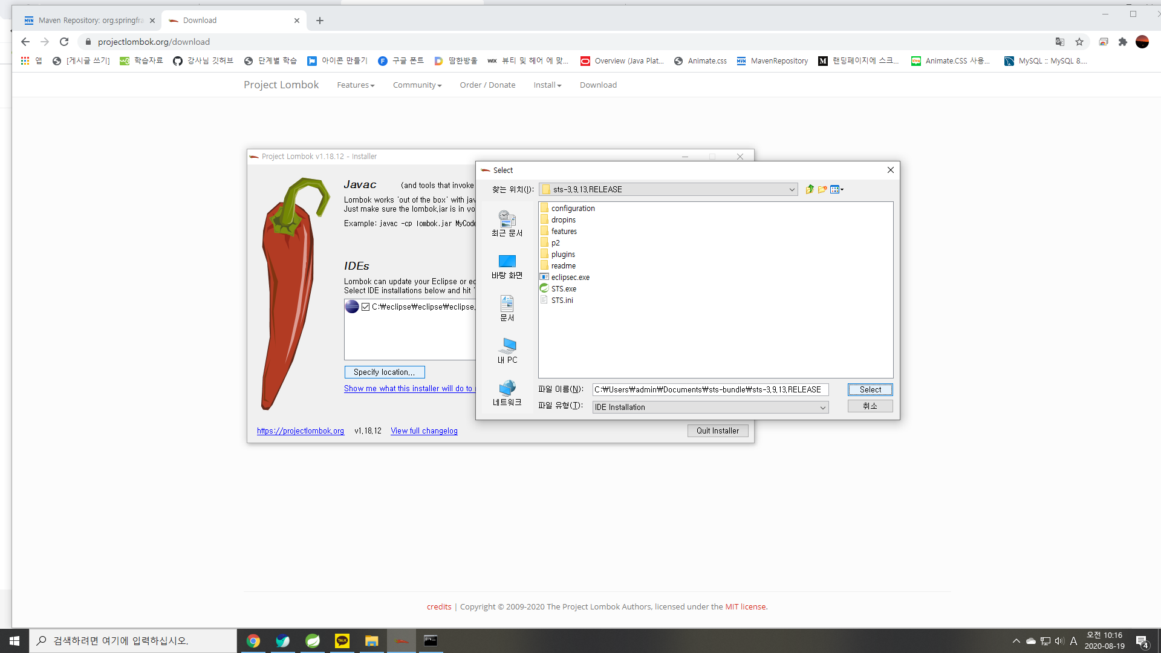Open 'Show me what this installer will do' link
Image resolution: width=1161 pixels, height=653 pixels.
click(409, 388)
